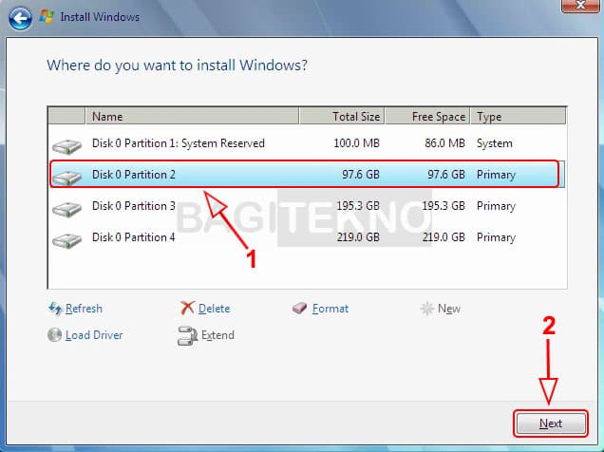This screenshot has height=452, width=604.
Task: Sort by the Name column header
Action: pyautogui.click(x=192, y=116)
